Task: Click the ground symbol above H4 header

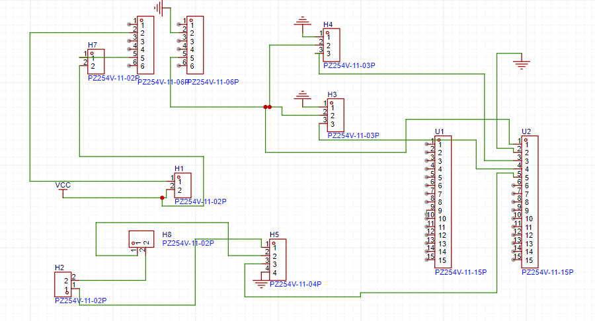Action: (x=302, y=24)
